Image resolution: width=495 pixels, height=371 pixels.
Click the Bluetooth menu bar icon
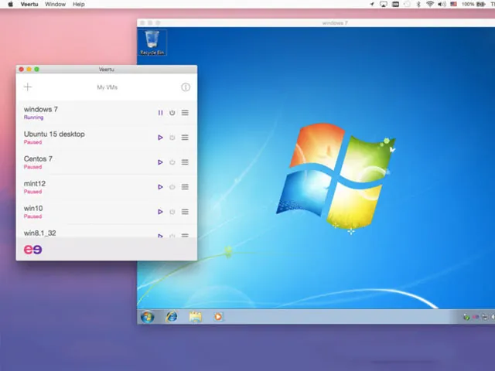418,4
